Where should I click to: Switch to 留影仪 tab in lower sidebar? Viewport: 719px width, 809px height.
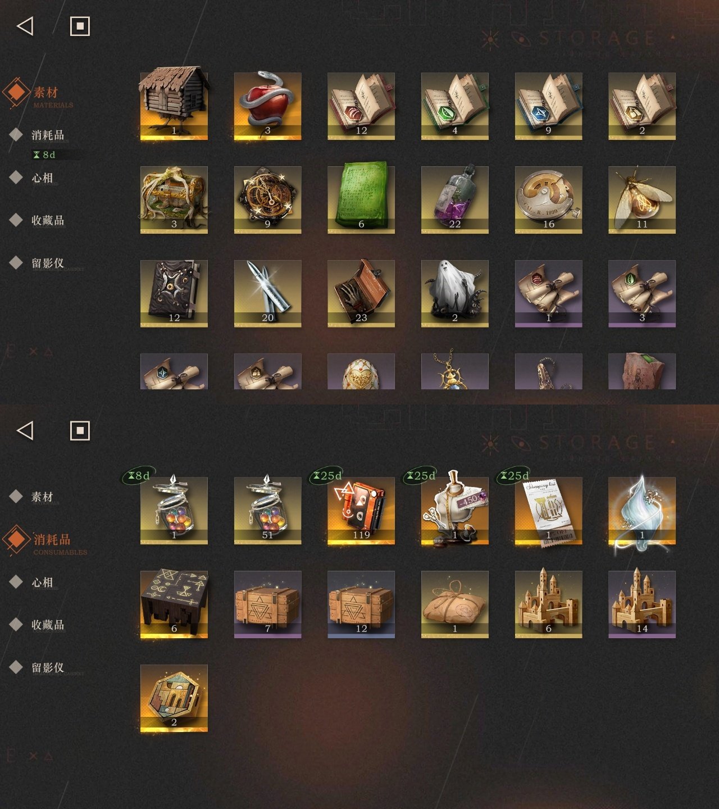pos(48,667)
